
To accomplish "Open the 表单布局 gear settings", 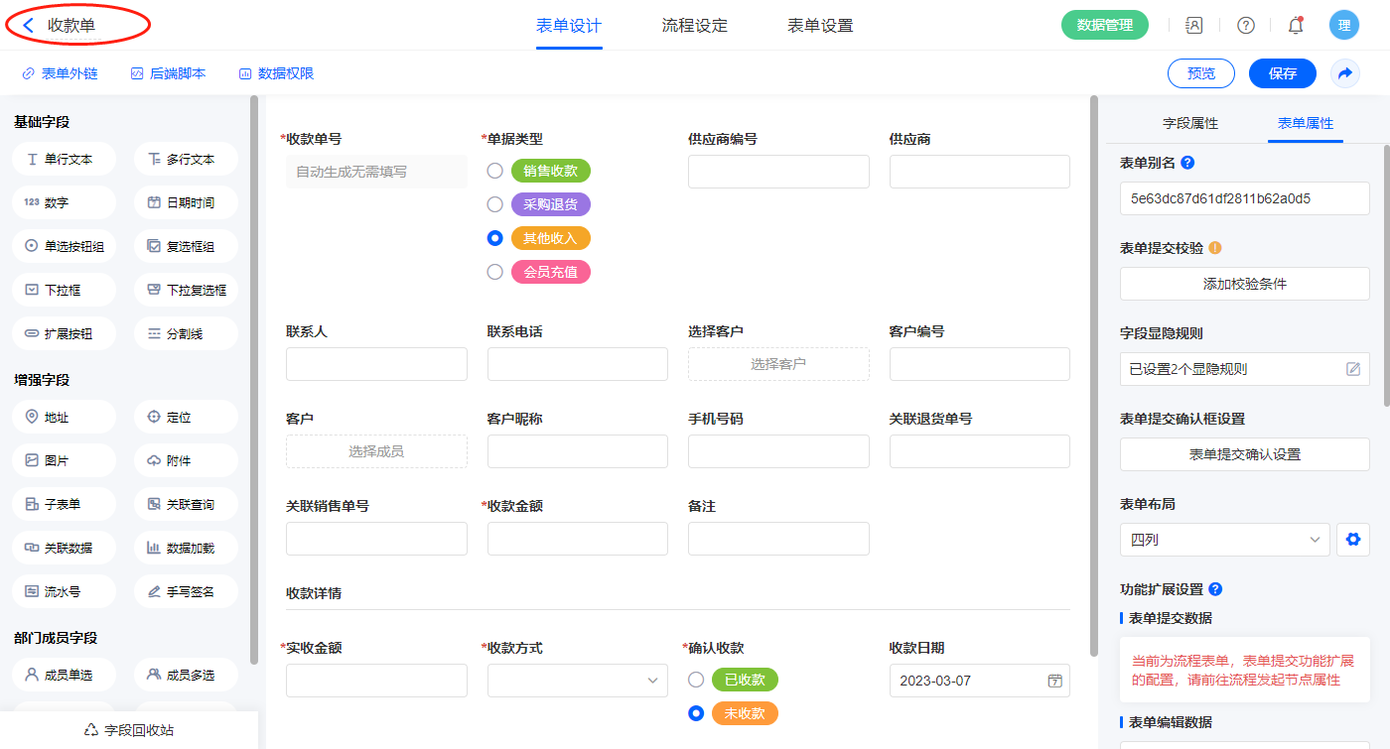I will [x=1351, y=540].
